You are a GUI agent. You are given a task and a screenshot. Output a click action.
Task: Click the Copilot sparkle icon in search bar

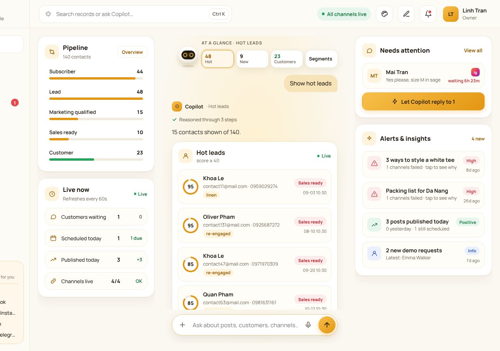pos(48,14)
